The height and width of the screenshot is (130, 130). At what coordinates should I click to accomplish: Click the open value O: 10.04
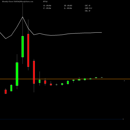47,6
